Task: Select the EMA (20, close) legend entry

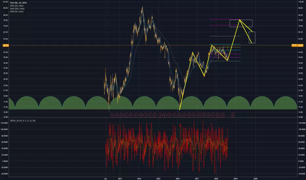Action: (x=17, y=6)
